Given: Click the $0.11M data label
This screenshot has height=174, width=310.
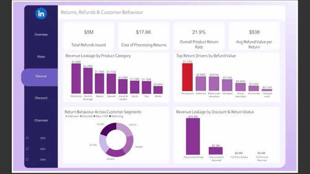Looking at the screenshot, I should [x=267, y=87].
